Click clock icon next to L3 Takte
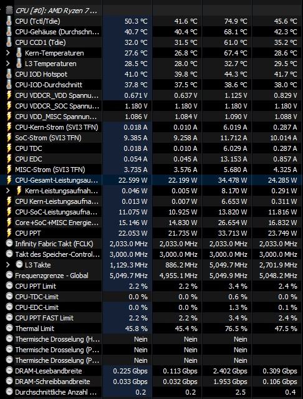The width and height of the screenshot is (303, 399). tap(19, 264)
